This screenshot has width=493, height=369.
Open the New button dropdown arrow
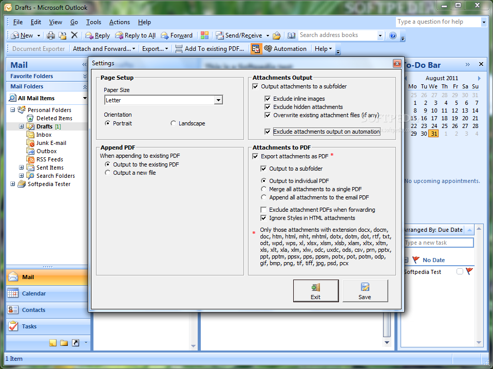pyautogui.click(x=39, y=35)
